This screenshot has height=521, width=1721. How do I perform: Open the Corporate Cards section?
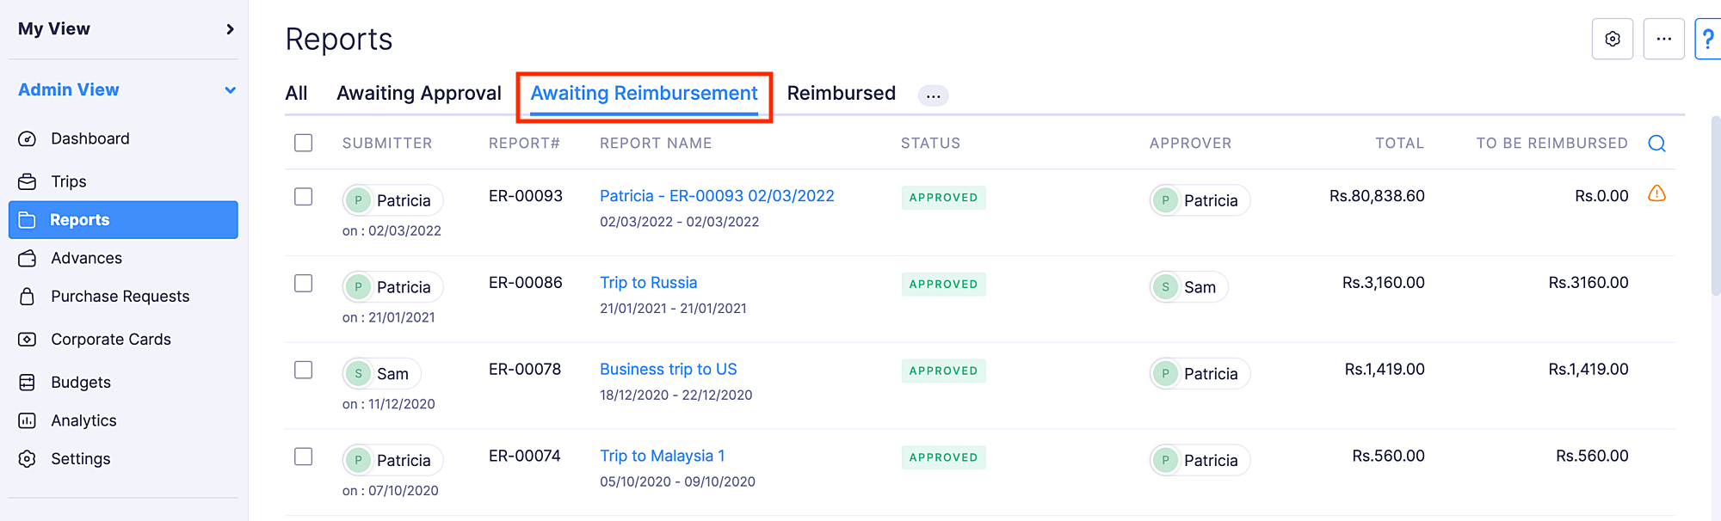pos(110,339)
